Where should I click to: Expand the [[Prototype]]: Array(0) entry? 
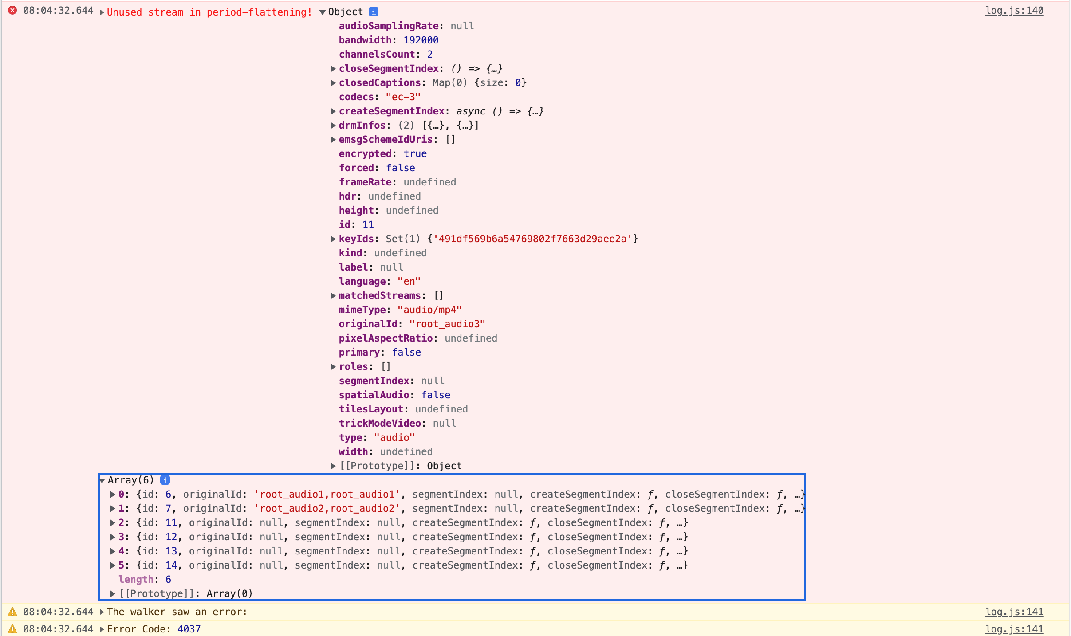click(x=113, y=594)
